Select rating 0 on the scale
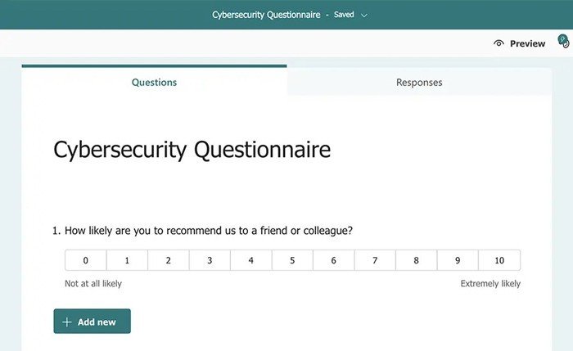This screenshot has height=351, width=573. point(85,260)
